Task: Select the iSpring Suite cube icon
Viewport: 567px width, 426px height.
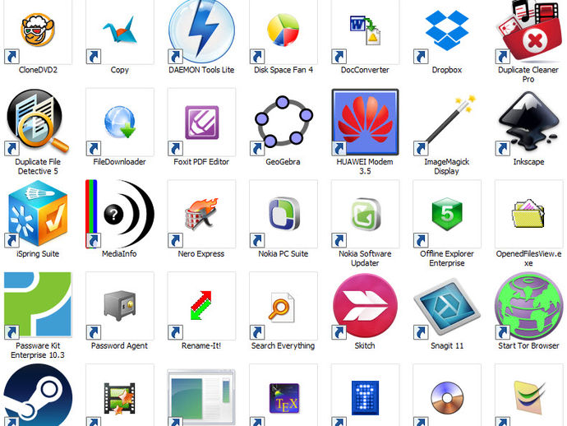Action: pyautogui.click(x=38, y=214)
